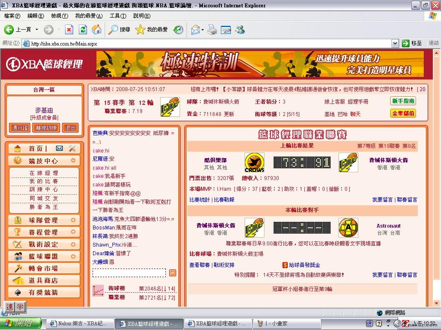Click the browser Print icon

[x=212, y=30]
